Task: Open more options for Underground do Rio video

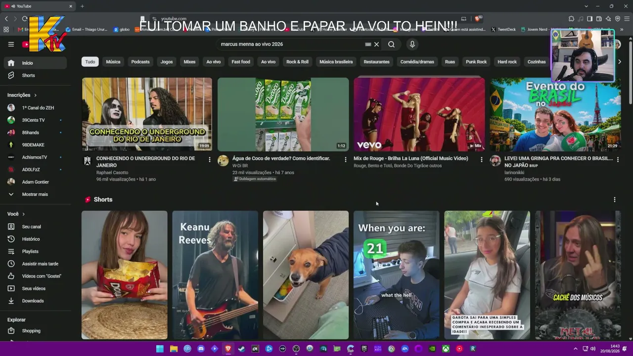Action: click(210, 159)
